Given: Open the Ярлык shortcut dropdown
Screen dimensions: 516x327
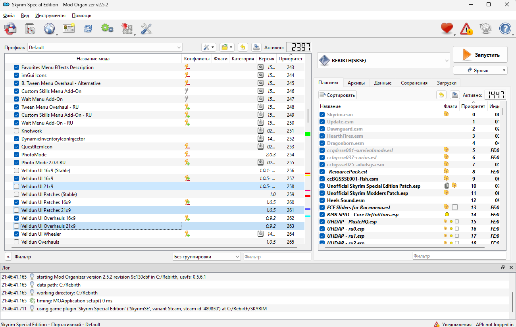Looking at the screenshot, I should 480,70.
